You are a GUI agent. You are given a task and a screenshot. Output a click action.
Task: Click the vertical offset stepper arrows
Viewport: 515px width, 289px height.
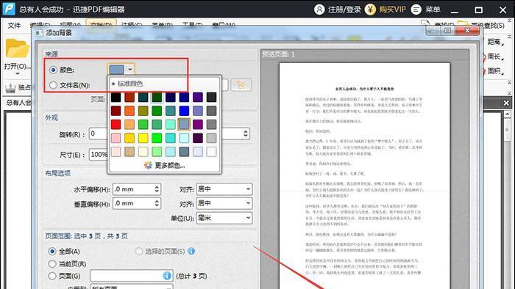(157, 203)
